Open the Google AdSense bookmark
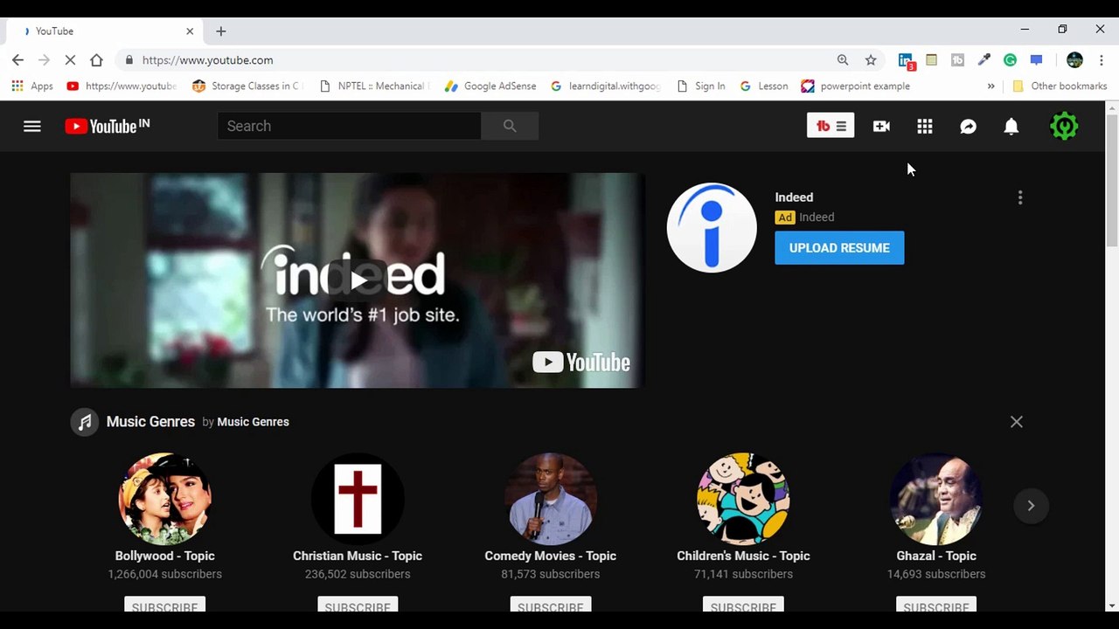 click(490, 86)
